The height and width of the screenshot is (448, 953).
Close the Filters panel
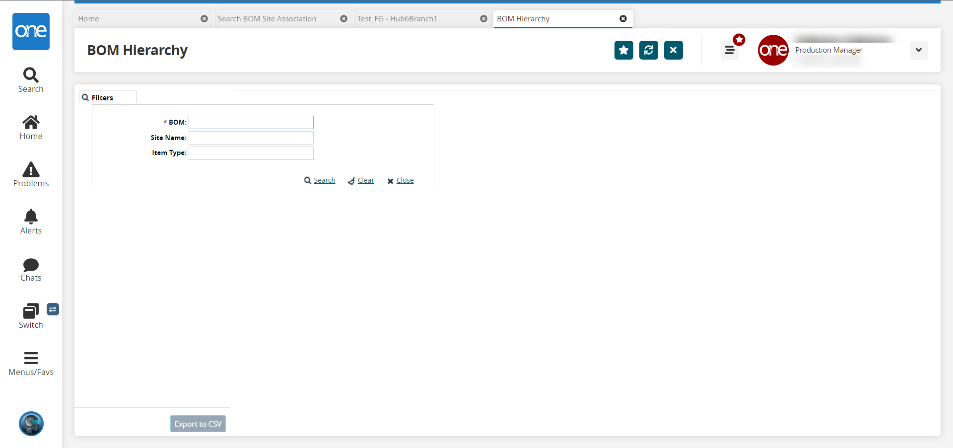coord(401,180)
